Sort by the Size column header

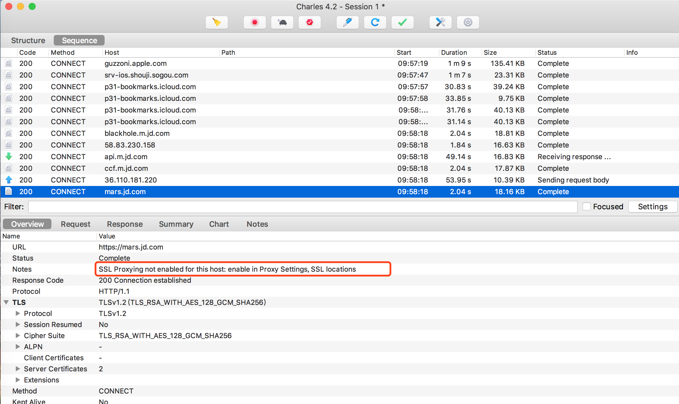pos(508,52)
